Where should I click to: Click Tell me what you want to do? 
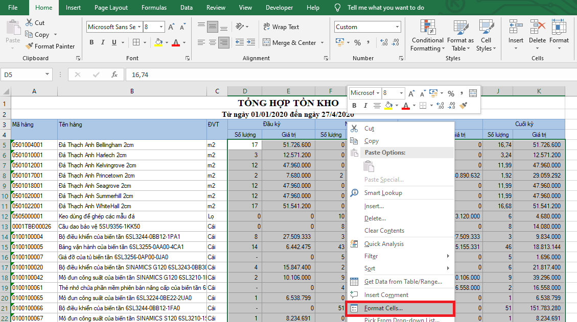tap(385, 8)
